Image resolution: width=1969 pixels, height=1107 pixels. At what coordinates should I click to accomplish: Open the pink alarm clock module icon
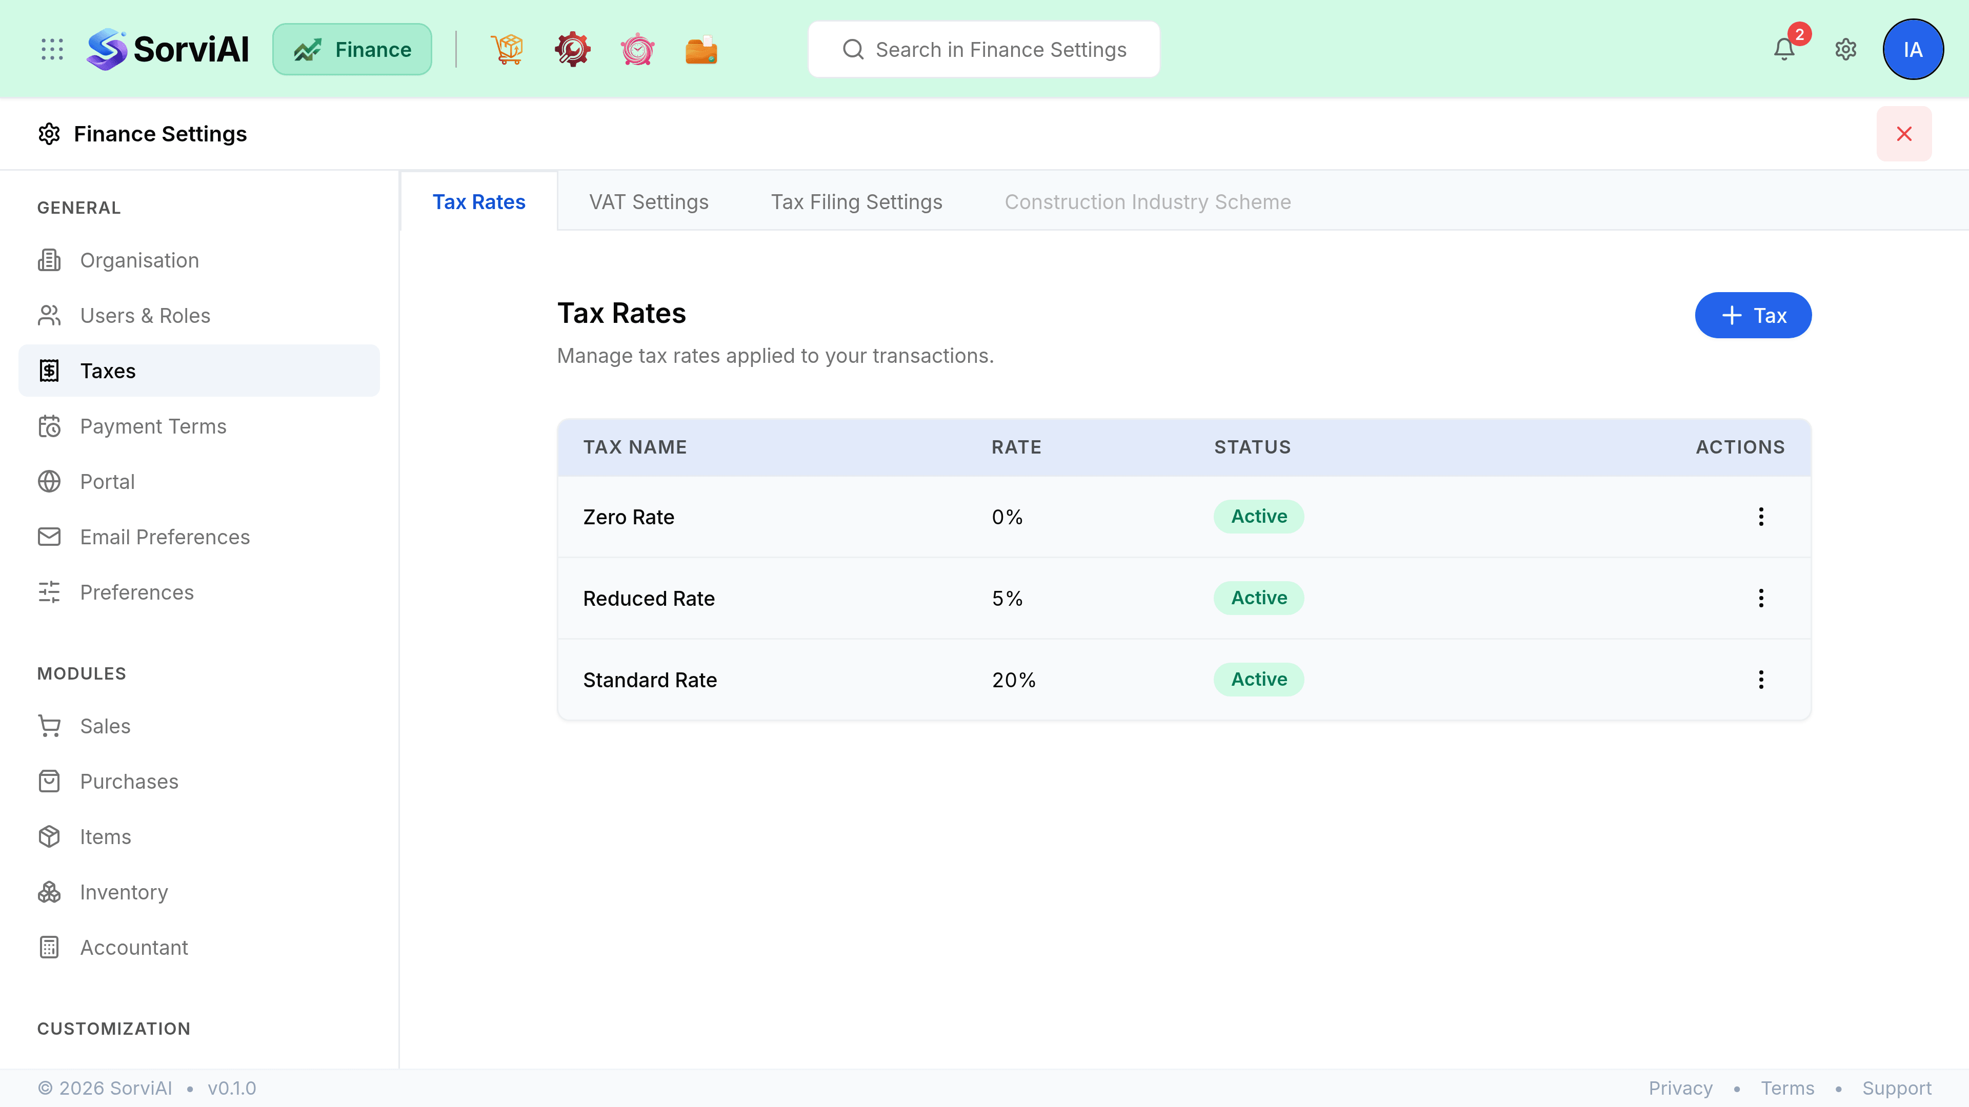pos(637,50)
